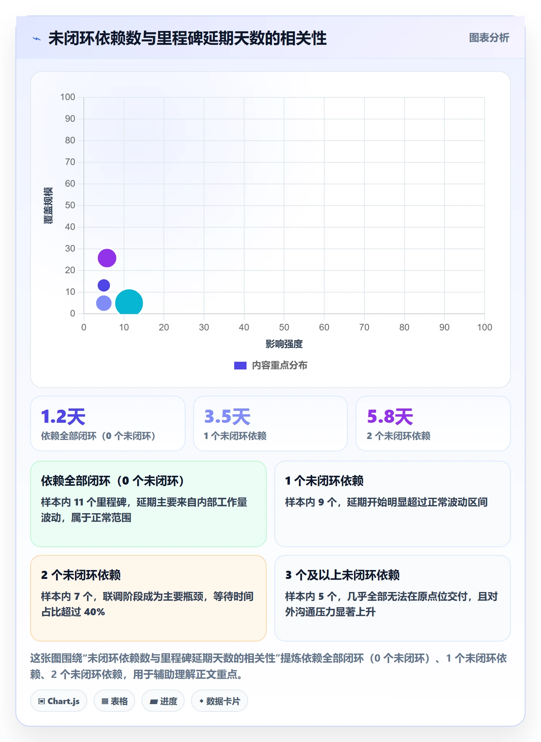Click the cyan large bubble
Screen dimensions: 541x742
tap(129, 302)
